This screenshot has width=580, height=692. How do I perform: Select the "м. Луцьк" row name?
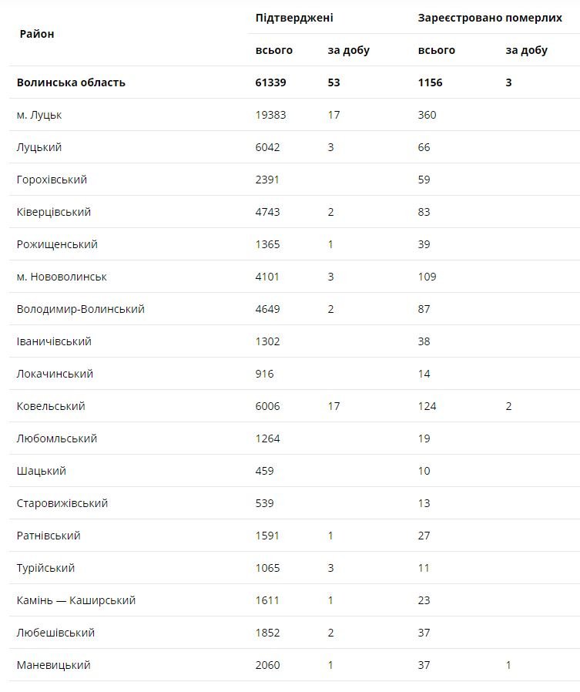(39, 115)
